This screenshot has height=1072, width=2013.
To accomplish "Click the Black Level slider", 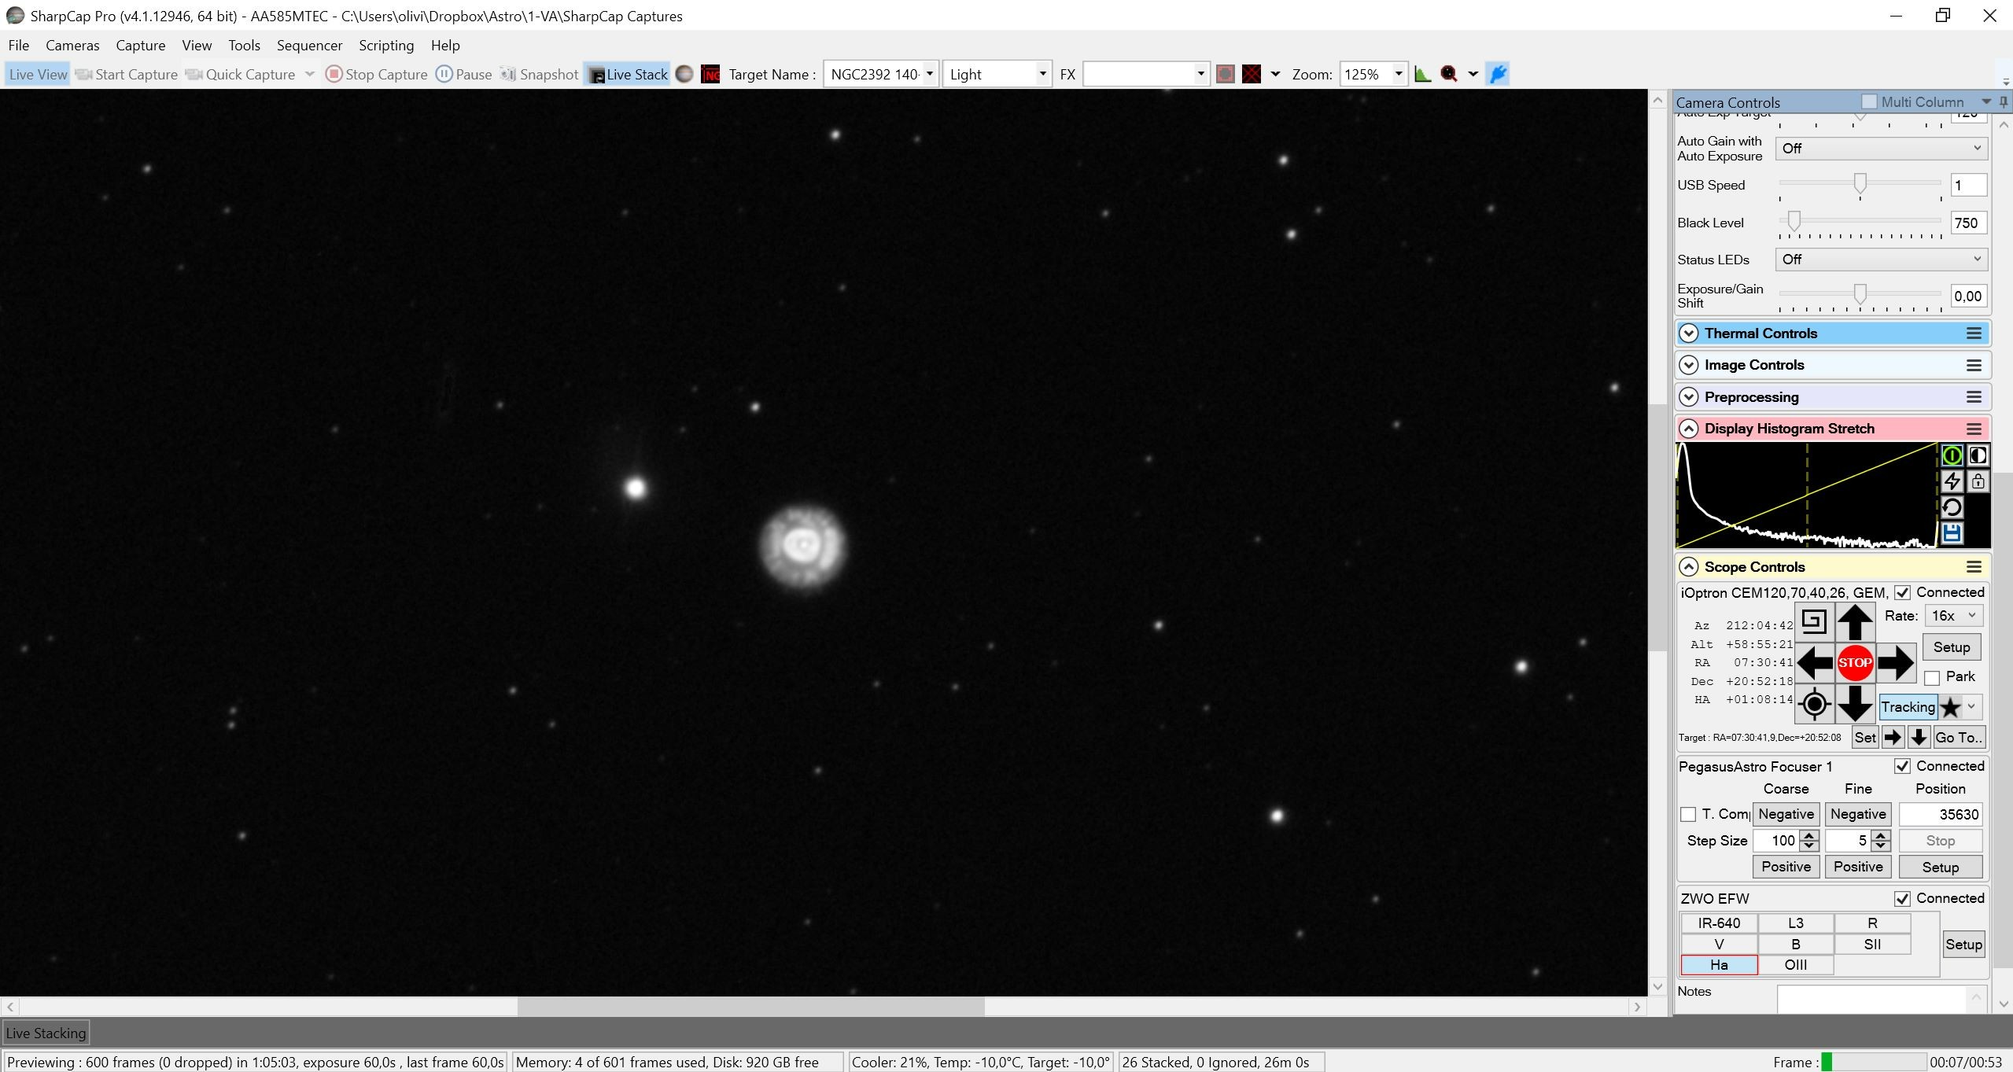I will pyautogui.click(x=1860, y=223).
